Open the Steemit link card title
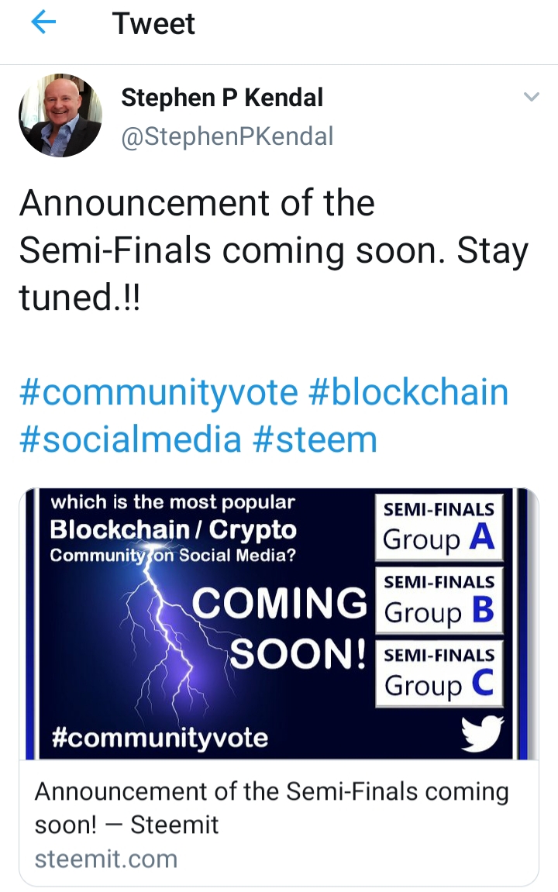Viewport: 558px width, 892px height. 272,808
